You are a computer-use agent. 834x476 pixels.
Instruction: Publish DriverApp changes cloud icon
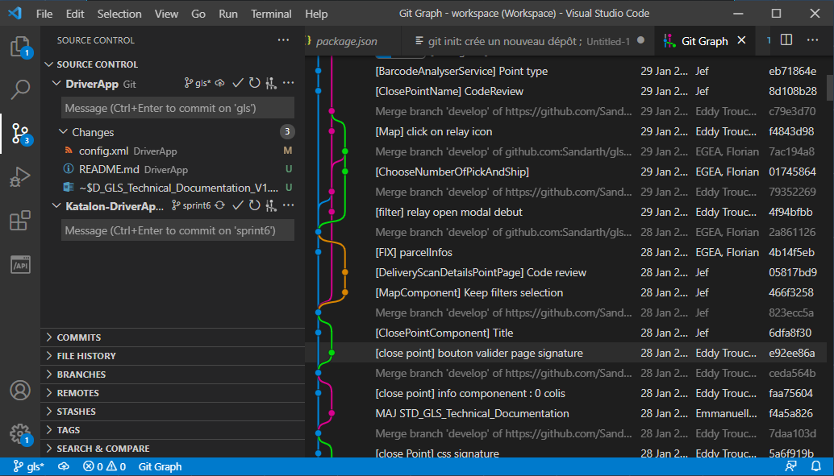219,84
